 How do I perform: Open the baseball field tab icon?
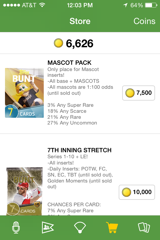[x=80, y=227]
